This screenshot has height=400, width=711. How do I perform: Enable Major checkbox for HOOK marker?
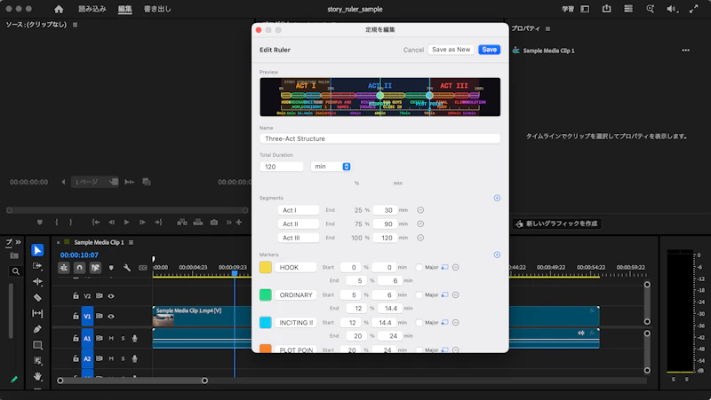419,268
